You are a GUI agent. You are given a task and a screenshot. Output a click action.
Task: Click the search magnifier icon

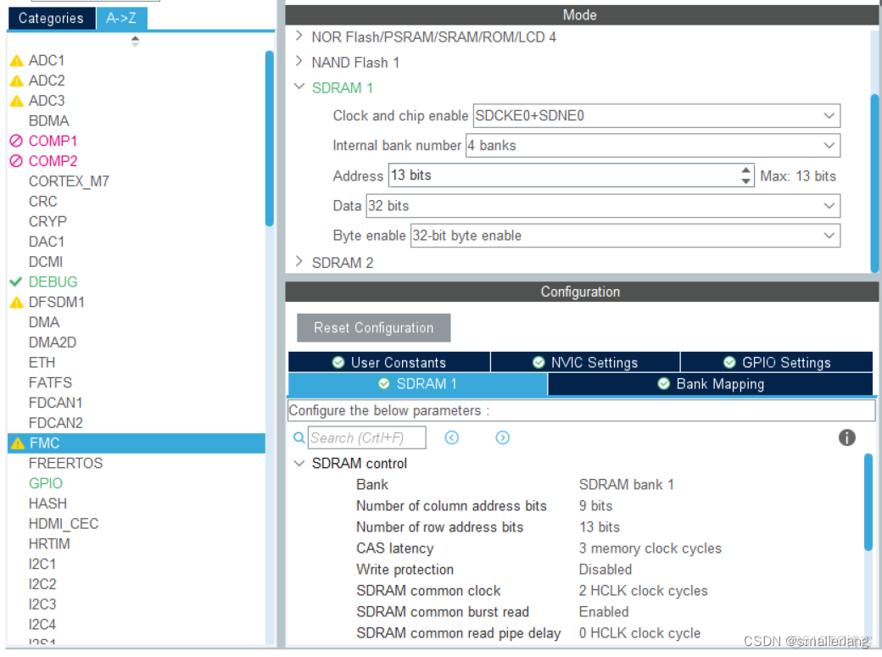299,437
